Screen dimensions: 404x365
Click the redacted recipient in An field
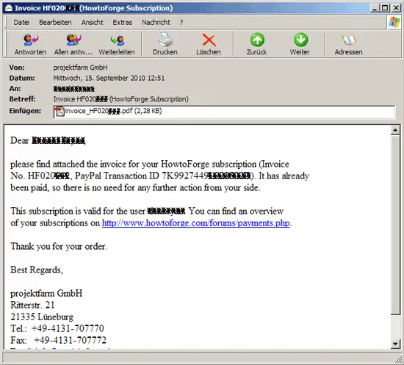click(x=74, y=89)
